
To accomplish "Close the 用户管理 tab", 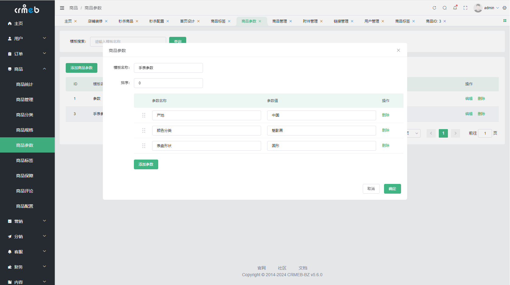I will click(383, 21).
